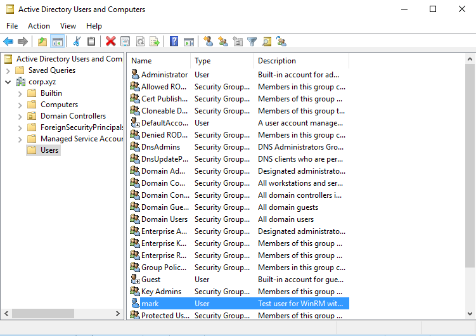Image resolution: width=476 pixels, height=336 pixels.
Task: Click the Create New User icon
Action: (x=208, y=42)
